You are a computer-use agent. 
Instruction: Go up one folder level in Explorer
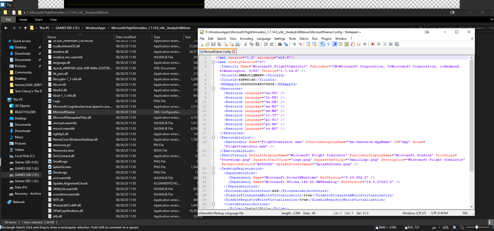[x=25, y=28]
